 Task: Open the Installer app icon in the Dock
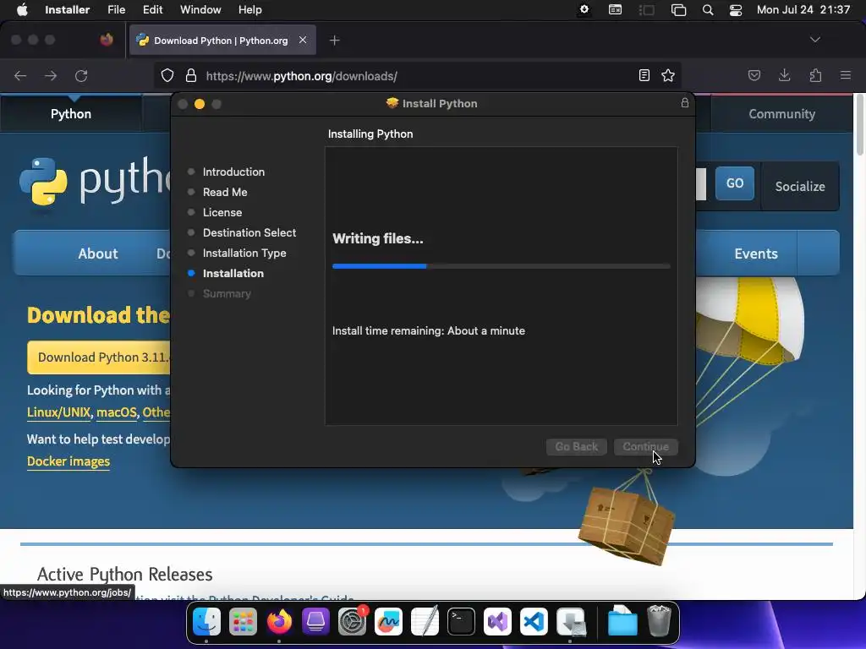coord(571,621)
